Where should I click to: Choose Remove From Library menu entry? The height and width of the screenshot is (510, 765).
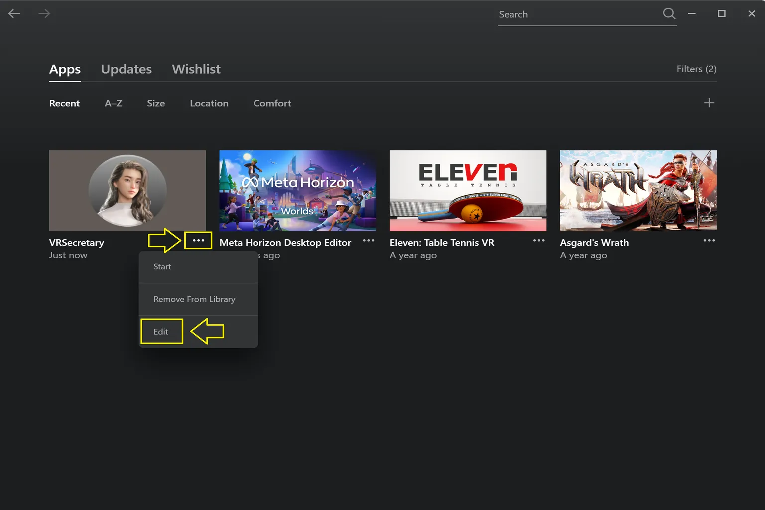[198, 299]
